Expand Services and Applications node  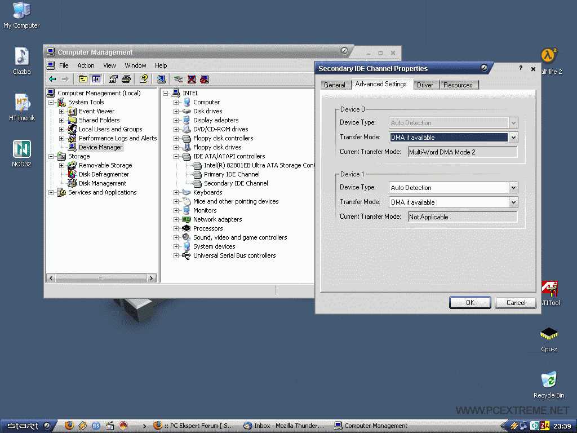tap(51, 192)
